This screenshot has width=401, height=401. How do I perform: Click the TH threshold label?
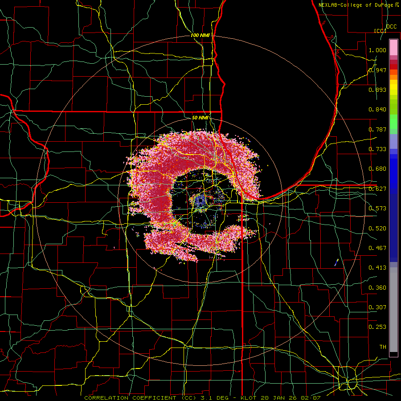tap(383, 347)
